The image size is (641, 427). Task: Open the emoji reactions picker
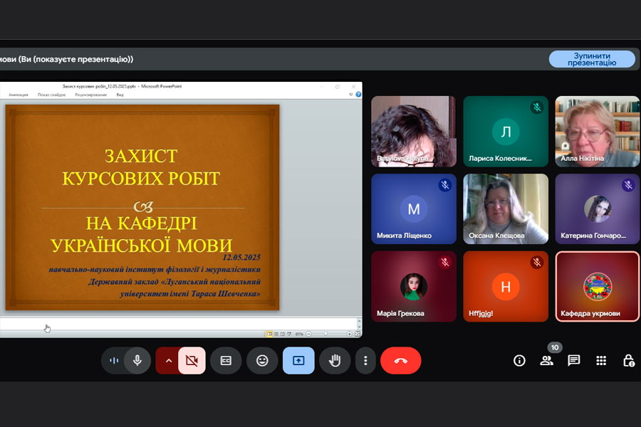[262, 361]
